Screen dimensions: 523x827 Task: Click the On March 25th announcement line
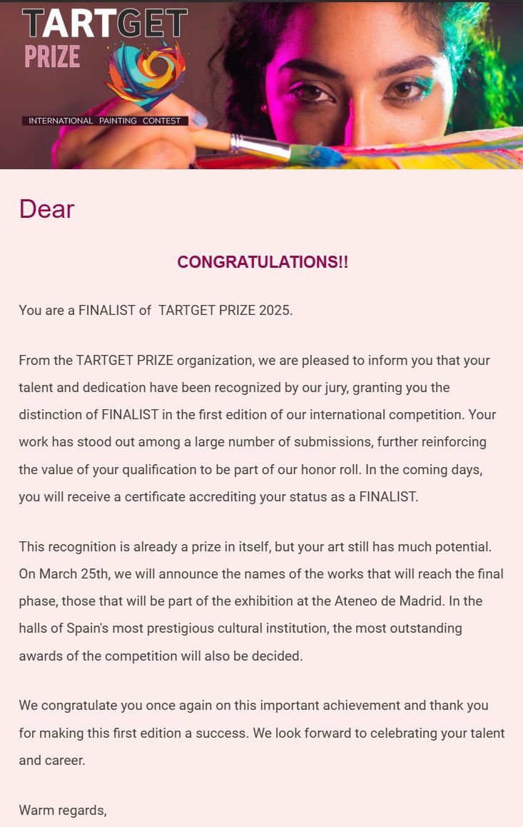[x=261, y=574]
